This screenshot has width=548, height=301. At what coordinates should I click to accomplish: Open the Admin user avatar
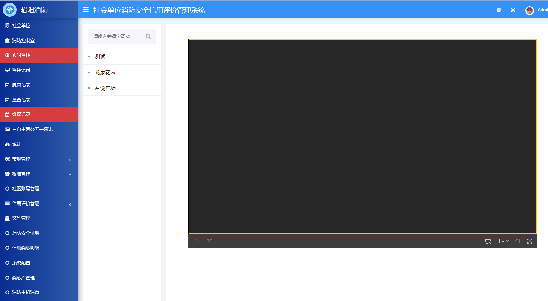point(530,10)
